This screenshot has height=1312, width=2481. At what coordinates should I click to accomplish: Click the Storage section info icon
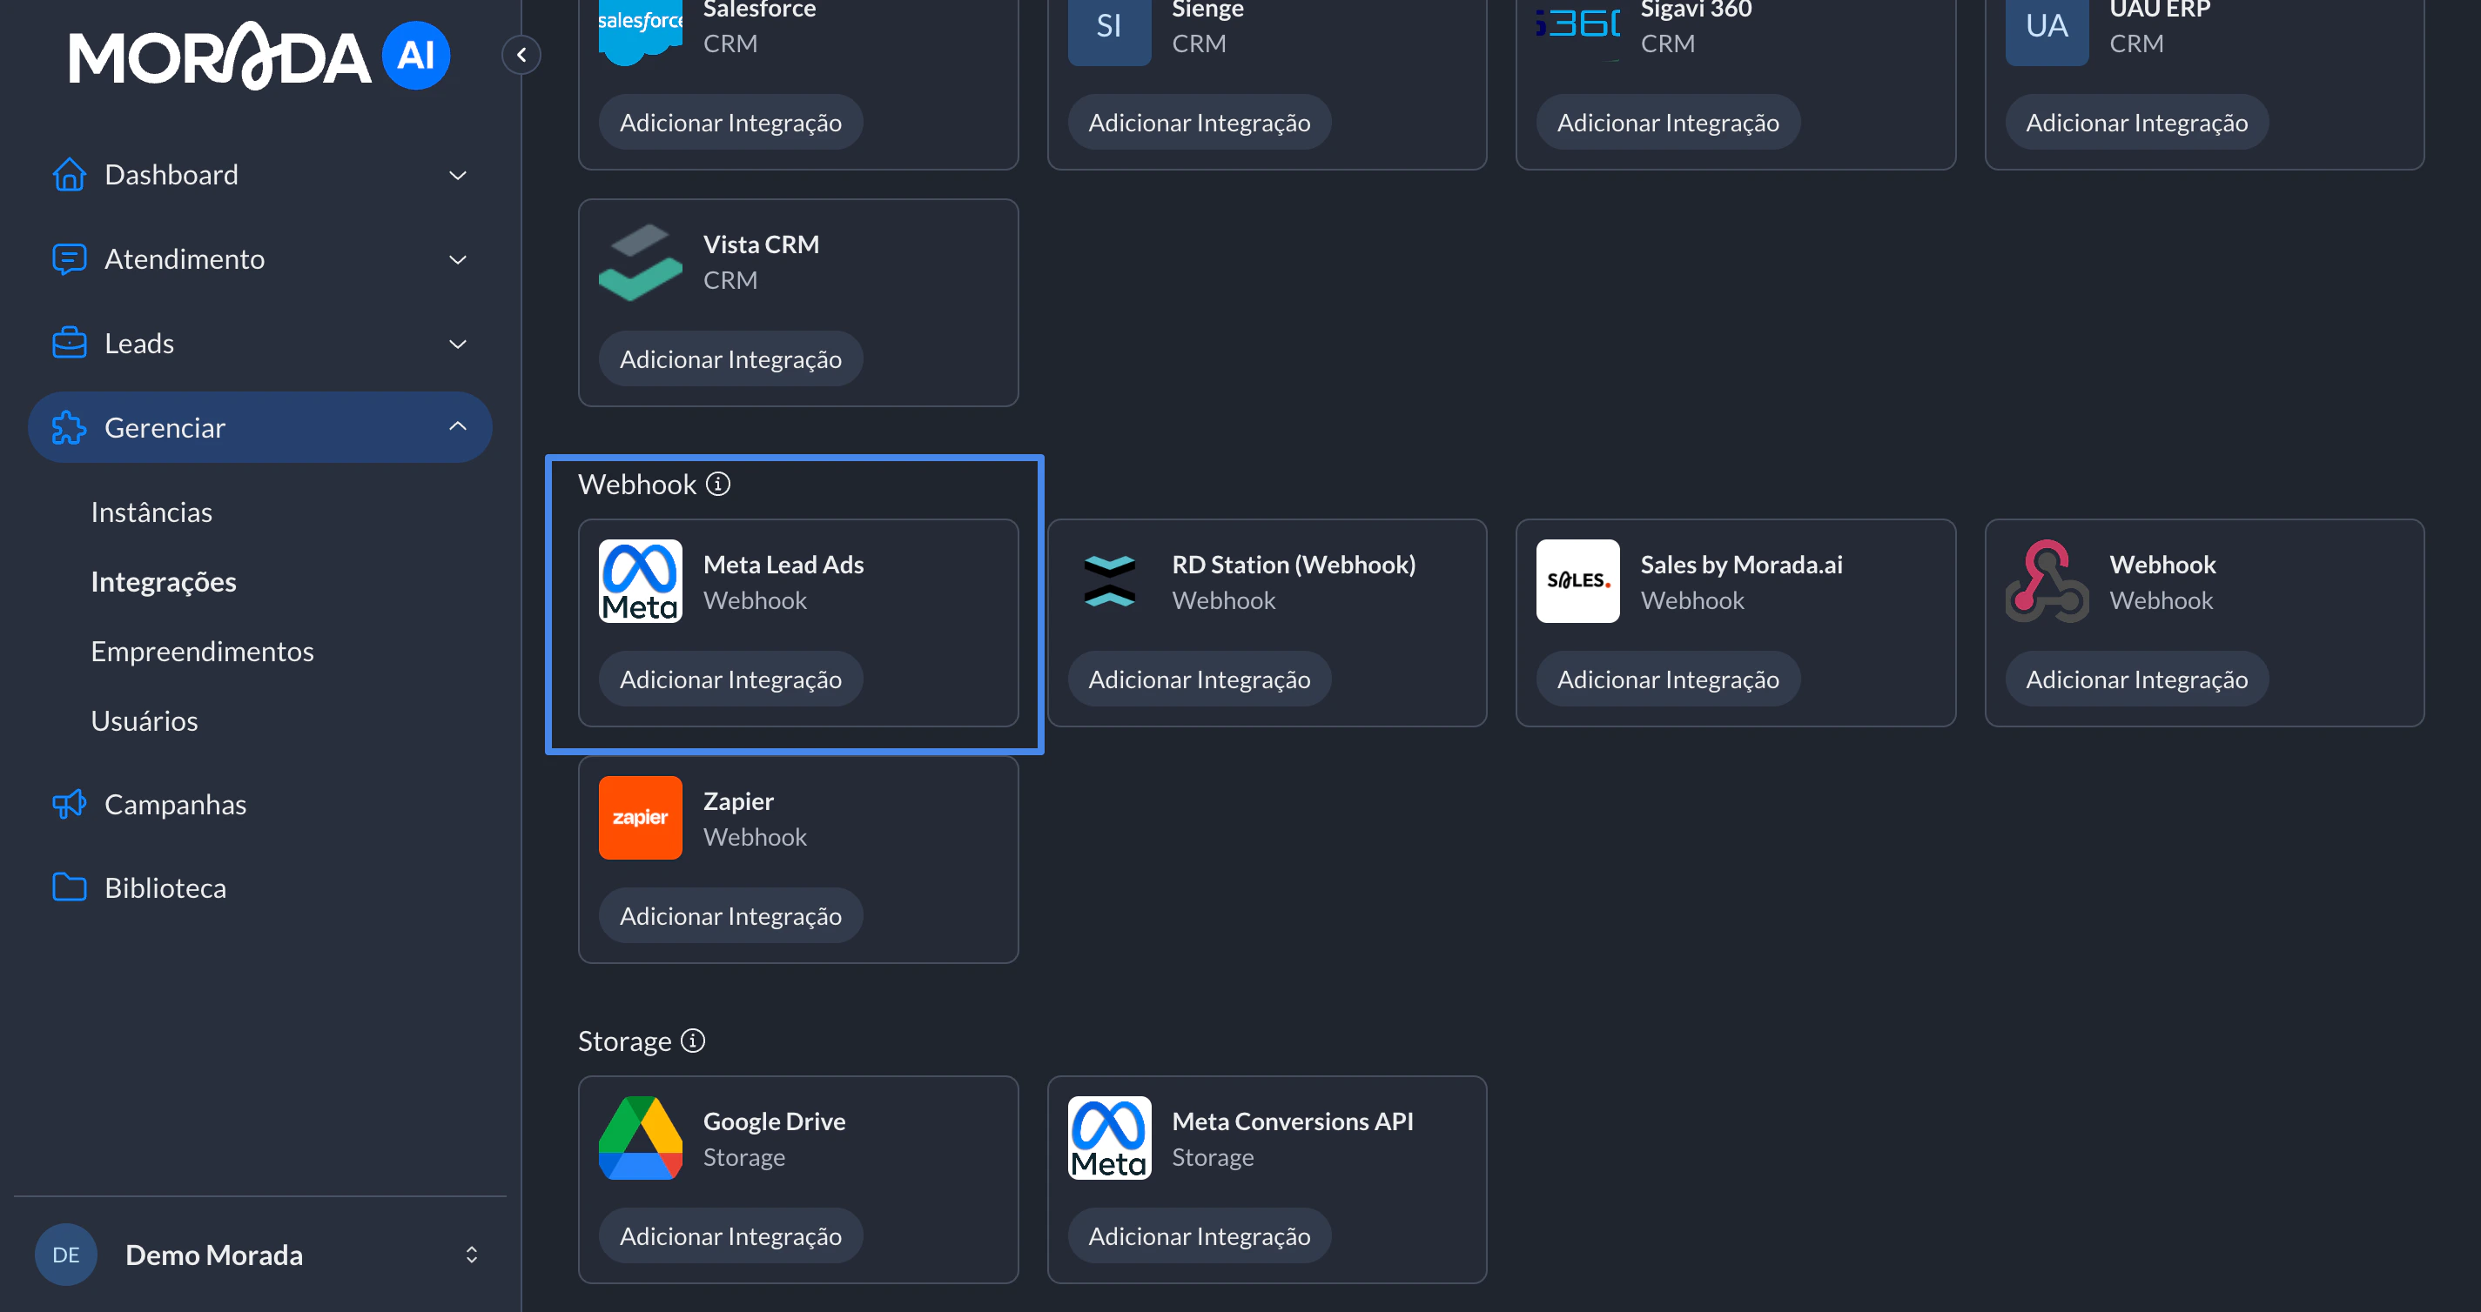point(692,1041)
